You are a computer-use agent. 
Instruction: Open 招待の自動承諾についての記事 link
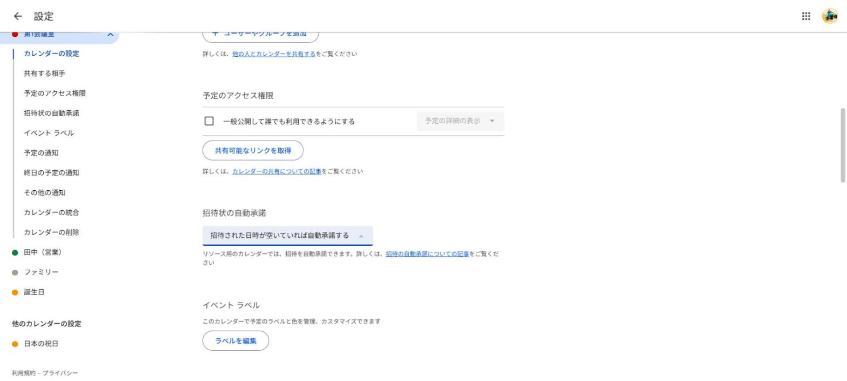click(x=427, y=254)
